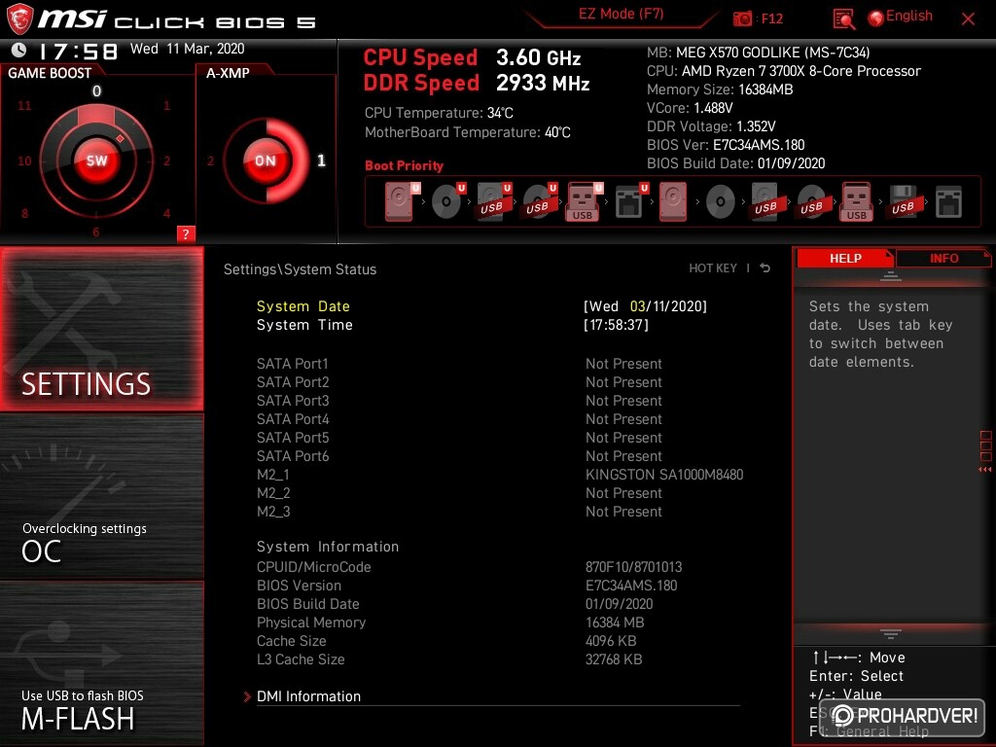Edit the month field 03 in System Date
The height and width of the screenshot is (747, 996).
tap(637, 306)
